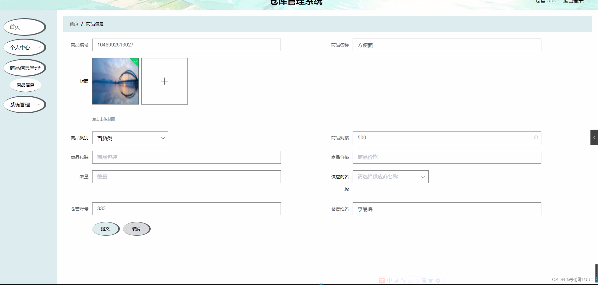This screenshot has height=285, width=598.
Task: Expand the 个人中心 sidebar menu
Action: (25, 47)
